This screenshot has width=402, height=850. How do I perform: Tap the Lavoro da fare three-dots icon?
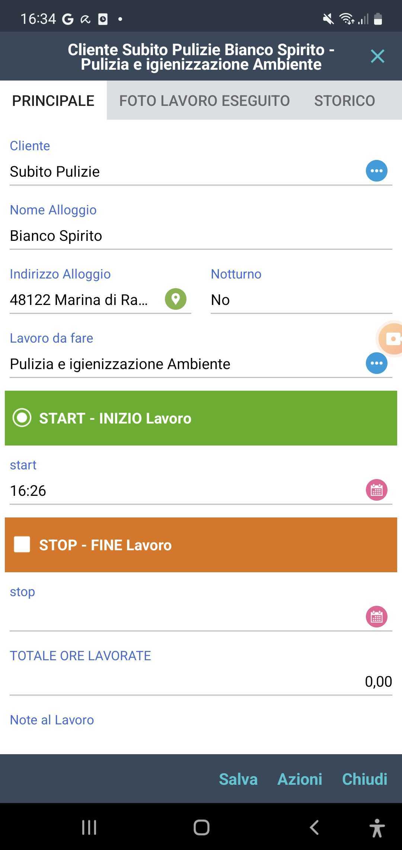tap(376, 363)
